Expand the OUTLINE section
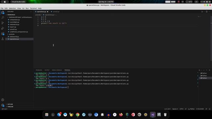Viewport: 212px width, 119px height. (19, 104)
